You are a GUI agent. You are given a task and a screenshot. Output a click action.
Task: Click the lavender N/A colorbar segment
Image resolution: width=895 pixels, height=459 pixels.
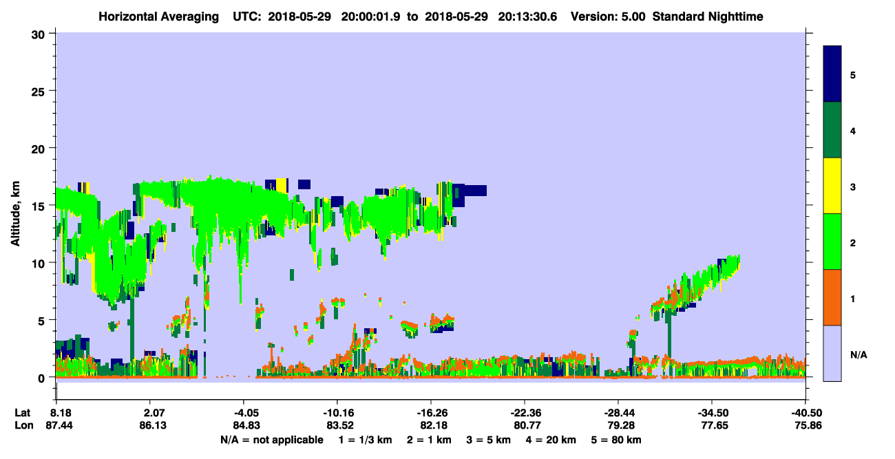pyautogui.click(x=832, y=353)
